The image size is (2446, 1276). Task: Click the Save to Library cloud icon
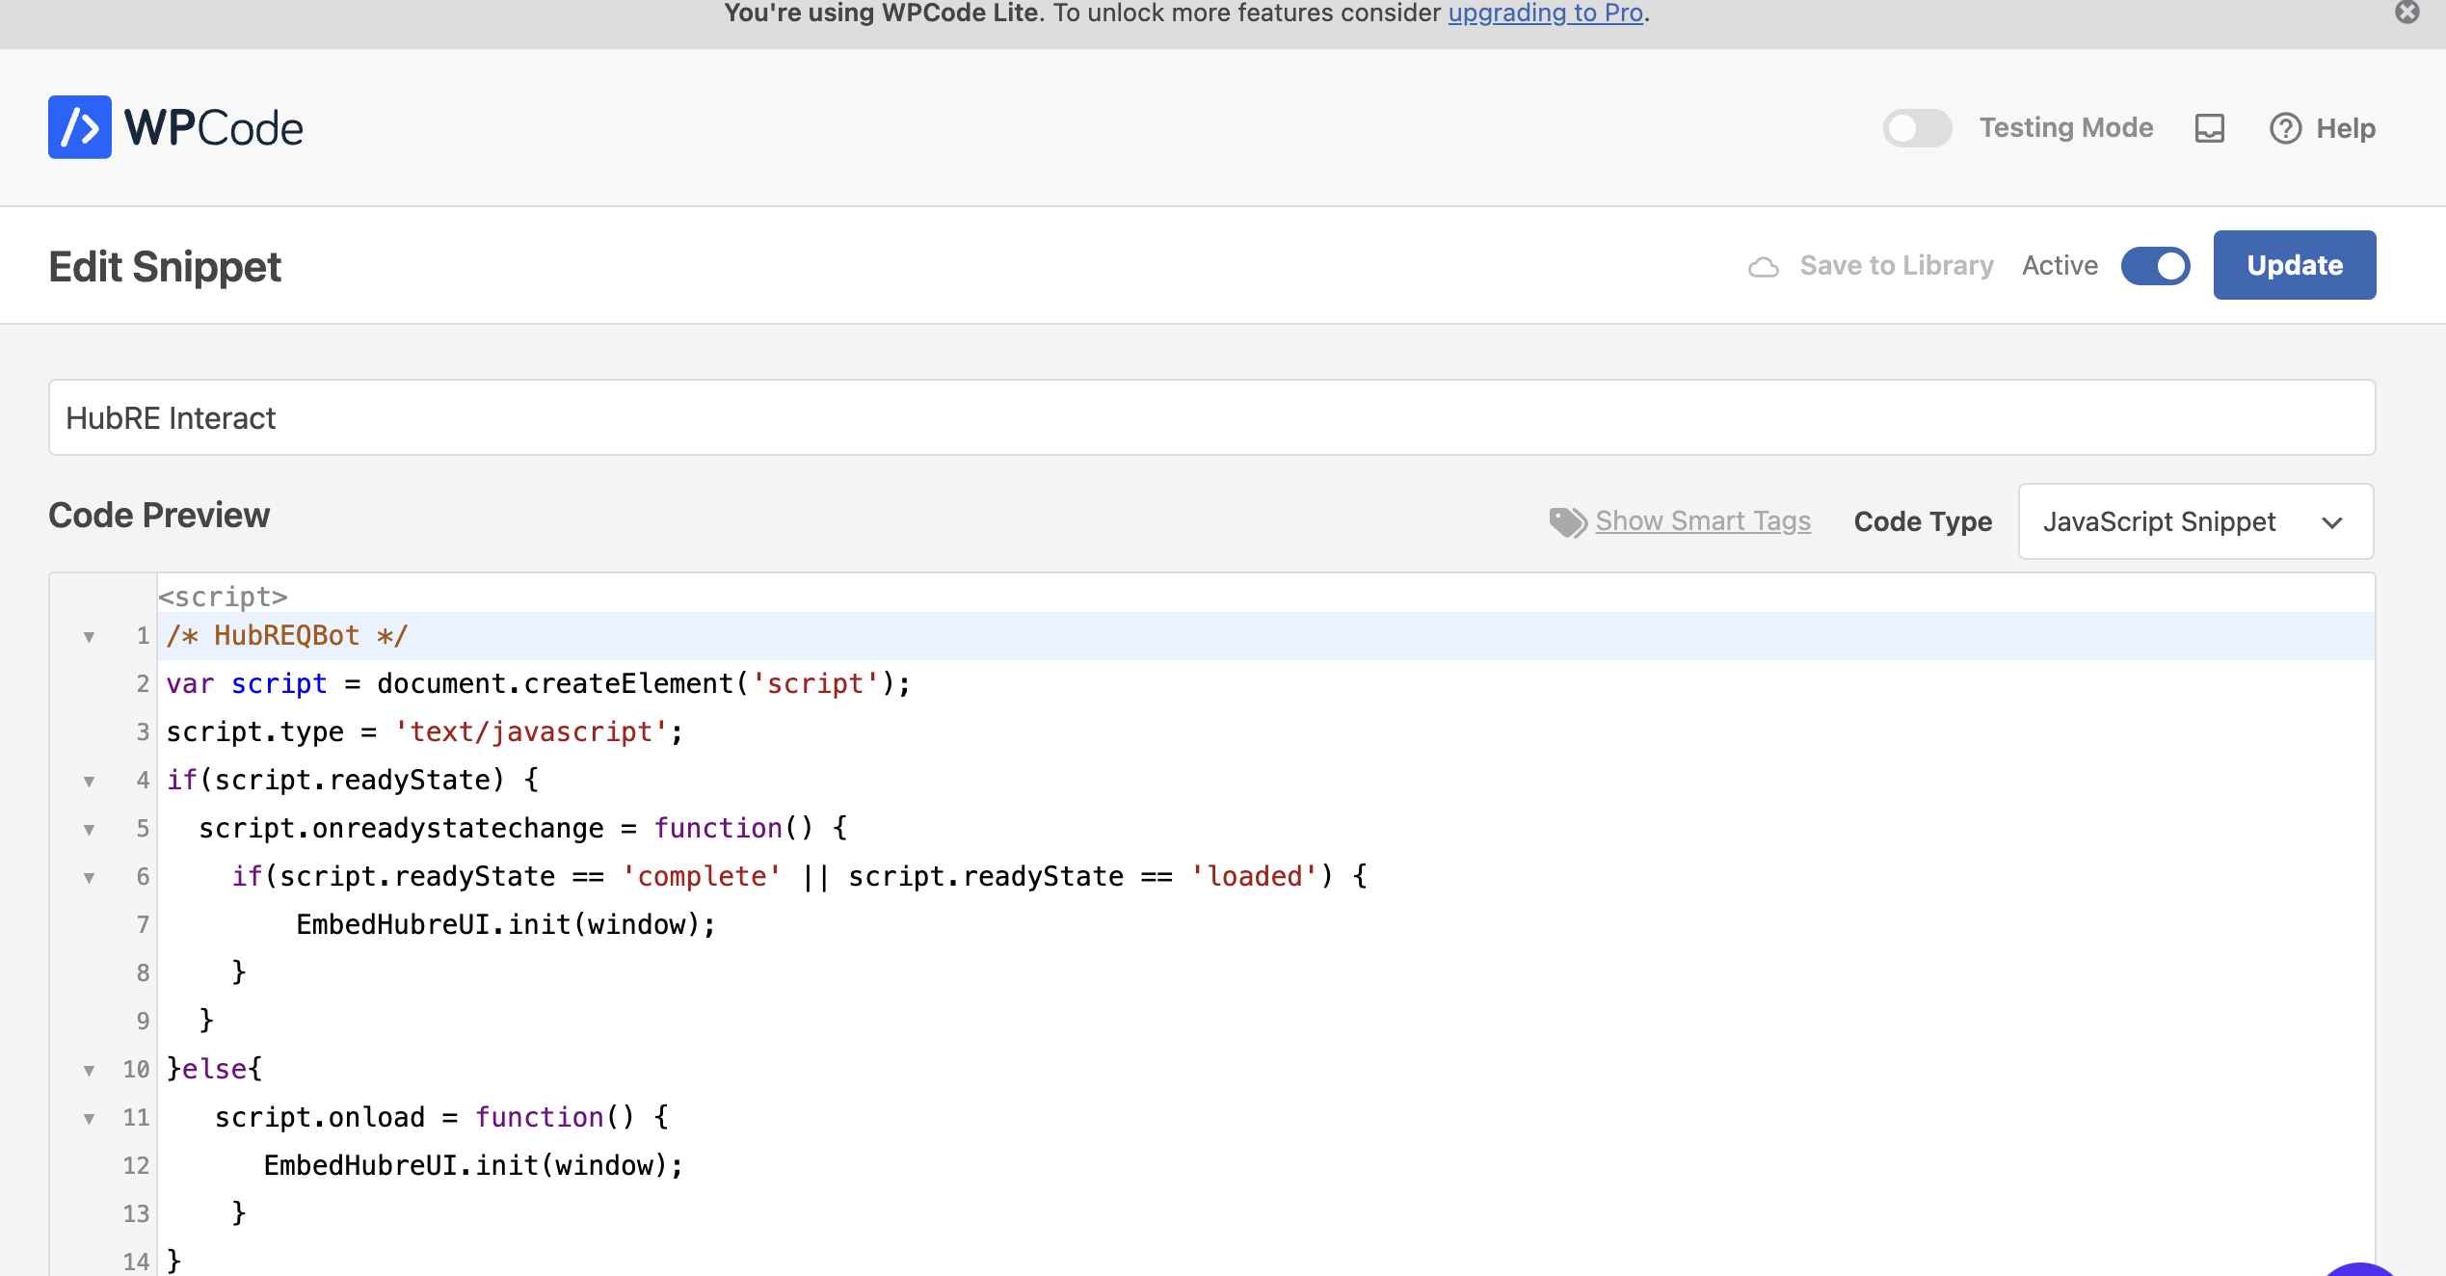(x=1763, y=267)
